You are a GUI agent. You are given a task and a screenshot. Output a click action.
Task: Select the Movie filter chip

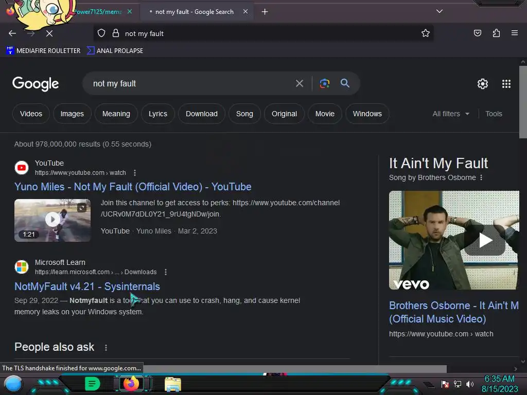click(325, 114)
